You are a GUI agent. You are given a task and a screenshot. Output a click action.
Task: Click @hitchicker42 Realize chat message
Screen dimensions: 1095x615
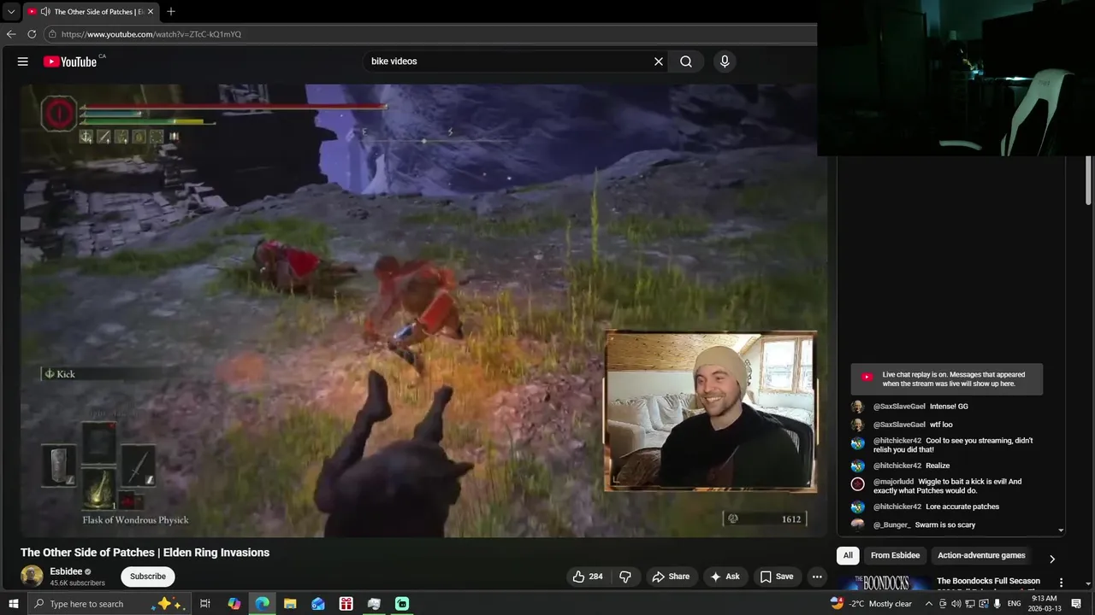[911, 466]
